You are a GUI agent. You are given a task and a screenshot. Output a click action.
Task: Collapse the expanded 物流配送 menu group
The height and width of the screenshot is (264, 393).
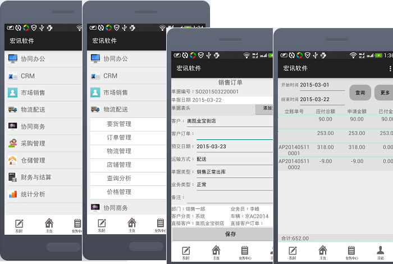point(115,110)
